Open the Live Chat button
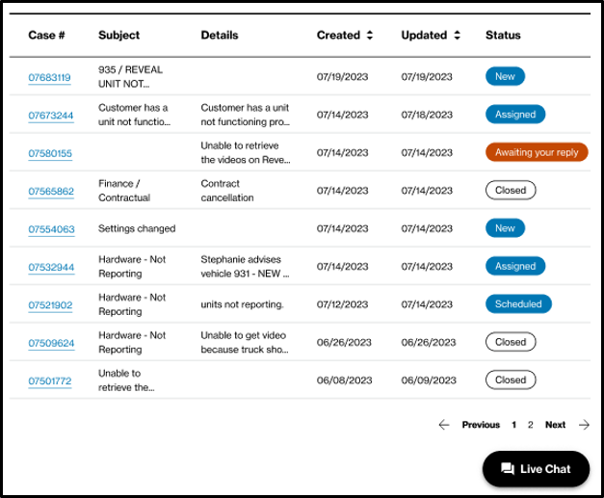The height and width of the screenshot is (498, 604). point(536,469)
